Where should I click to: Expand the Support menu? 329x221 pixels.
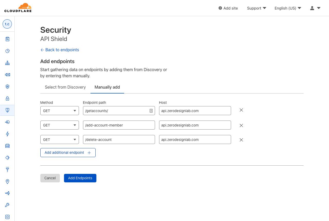click(257, 8)
